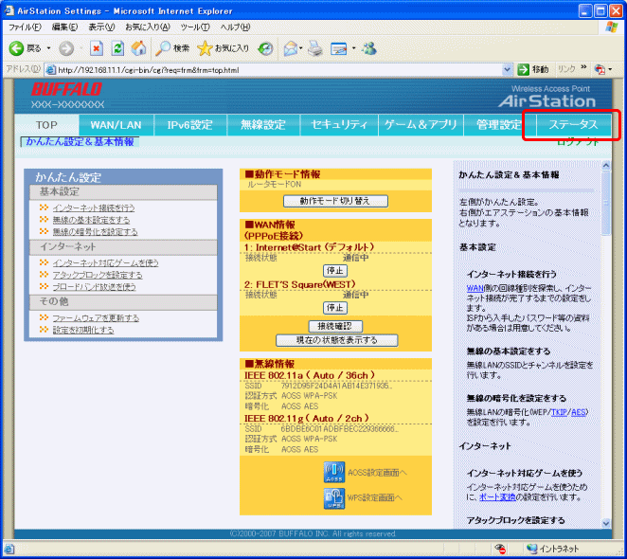Click the TKIP link in help panel
This screenshot has height=559, width=627.
click(559, 412)
